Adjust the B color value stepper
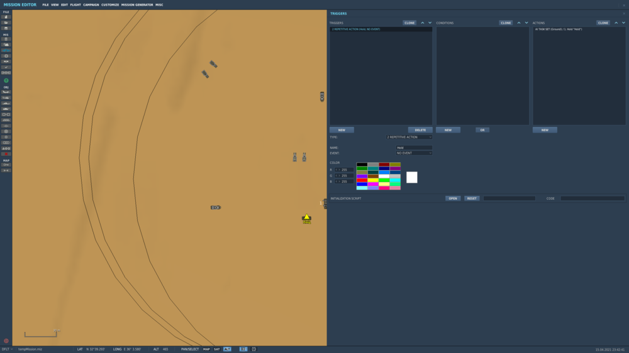629x353 pixels. [x=338, y=182]
